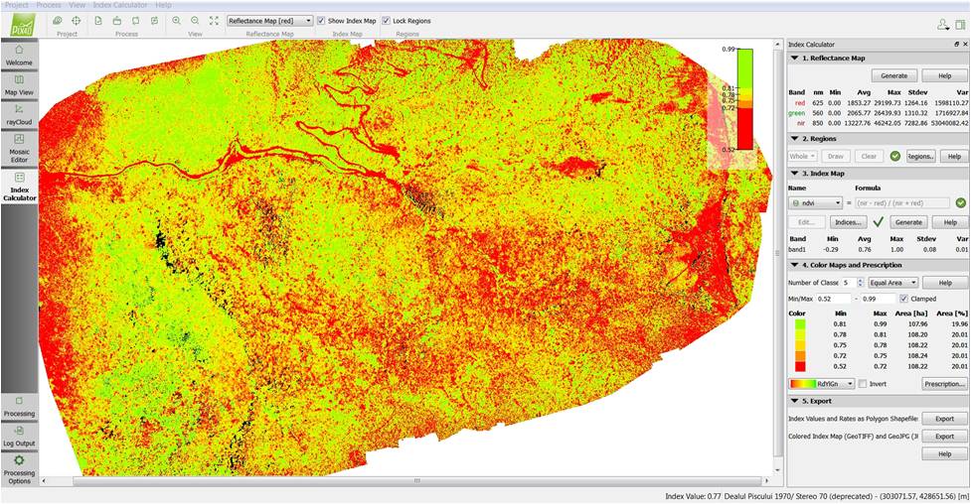Open the Process menu
The height and width of the screenshot is (504, 971).
(x=48, y=5)
